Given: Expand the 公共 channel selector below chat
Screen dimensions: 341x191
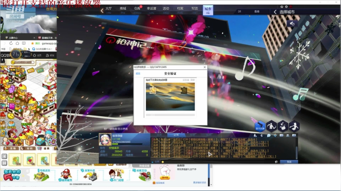Looking at the screenshot, I should 155,162.
